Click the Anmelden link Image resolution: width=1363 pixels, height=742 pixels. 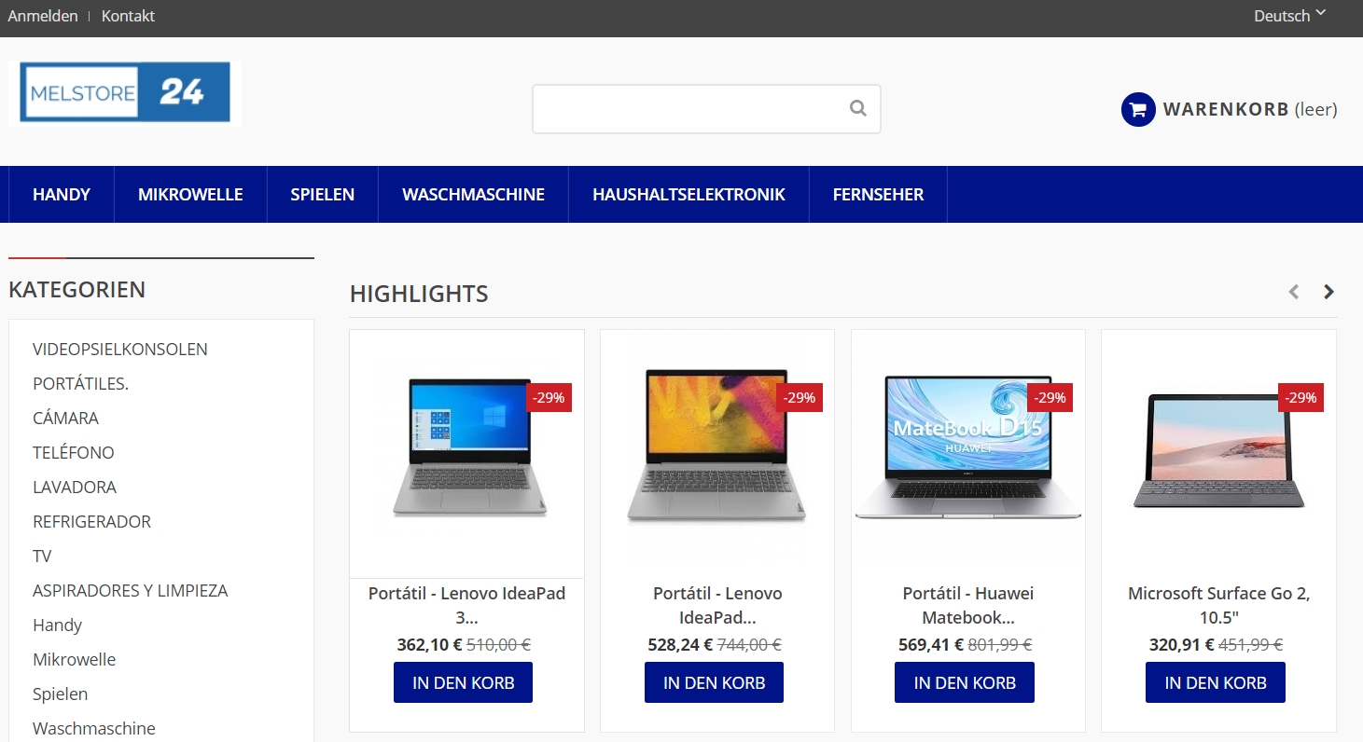[43, 16]
